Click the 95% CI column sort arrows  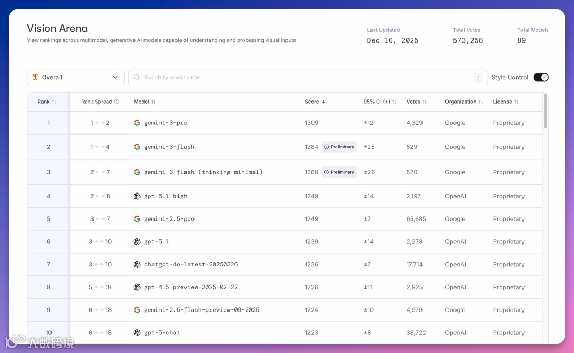[394, 102]
